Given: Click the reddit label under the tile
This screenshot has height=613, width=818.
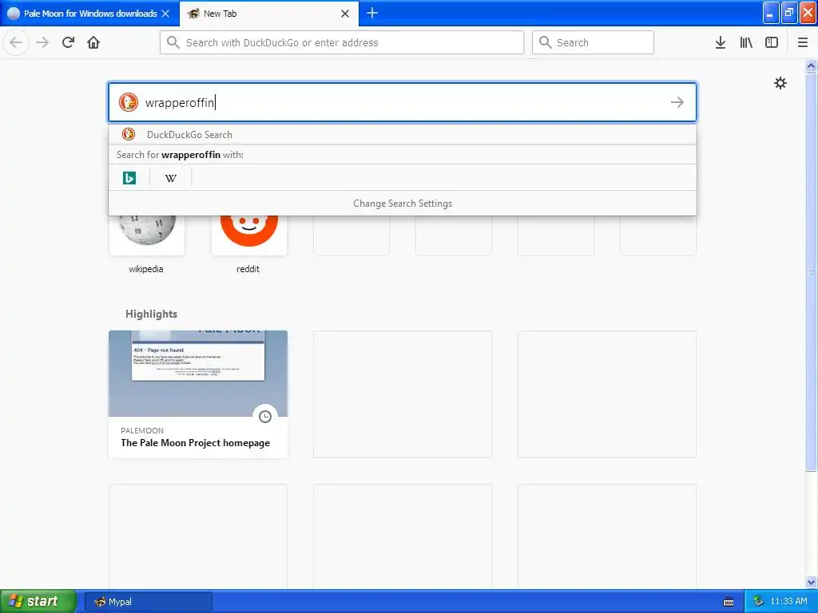Looking at the screenshot, I should point(248,269).
